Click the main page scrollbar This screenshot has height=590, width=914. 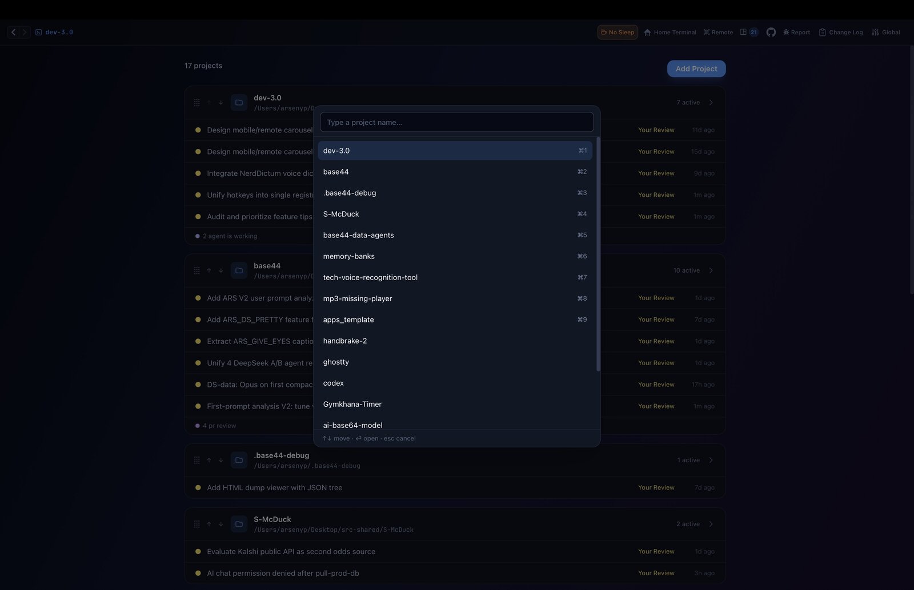pos(911,169)
